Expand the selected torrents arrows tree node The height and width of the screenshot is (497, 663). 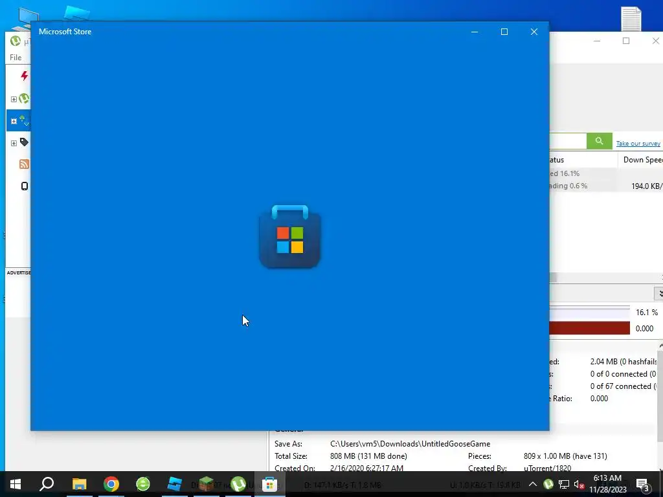coord(14,121)
